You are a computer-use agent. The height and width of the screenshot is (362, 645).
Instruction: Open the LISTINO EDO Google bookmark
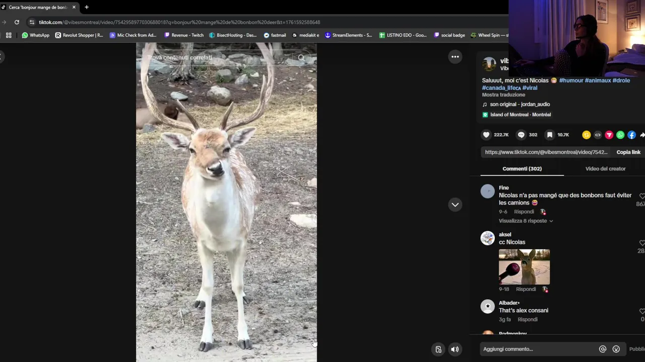(x=403, y=35)
